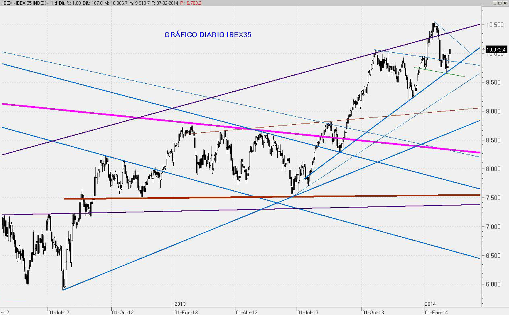Click the red P: 6.783,2 value
The image size is (509, 315).
click(191, 3)
